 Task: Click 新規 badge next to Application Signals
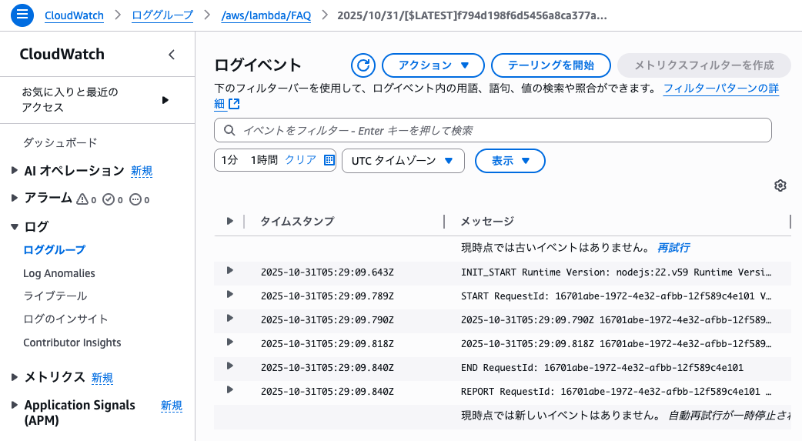pyautogui.click(x=172, y=406)
